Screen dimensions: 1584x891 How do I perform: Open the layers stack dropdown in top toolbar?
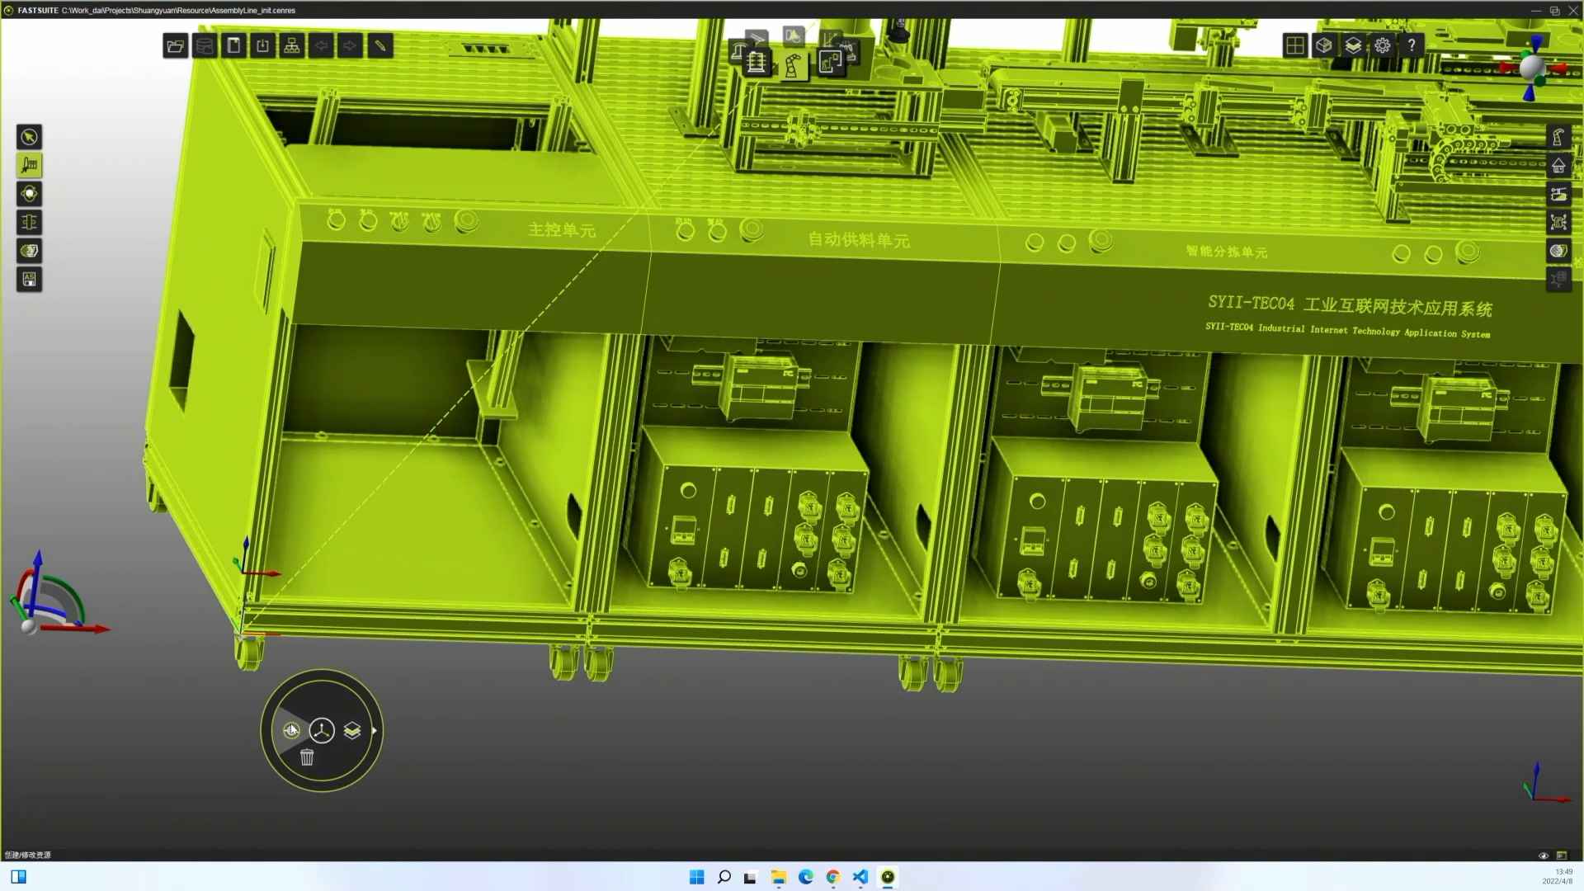[1353, 46]
